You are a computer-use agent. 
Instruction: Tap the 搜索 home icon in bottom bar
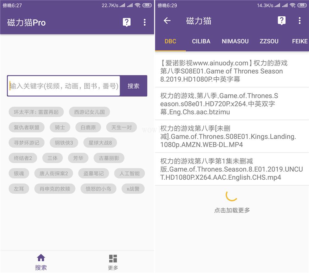point(41,262)
